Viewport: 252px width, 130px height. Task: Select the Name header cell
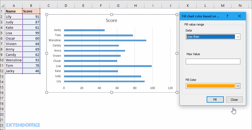point(14,11)
